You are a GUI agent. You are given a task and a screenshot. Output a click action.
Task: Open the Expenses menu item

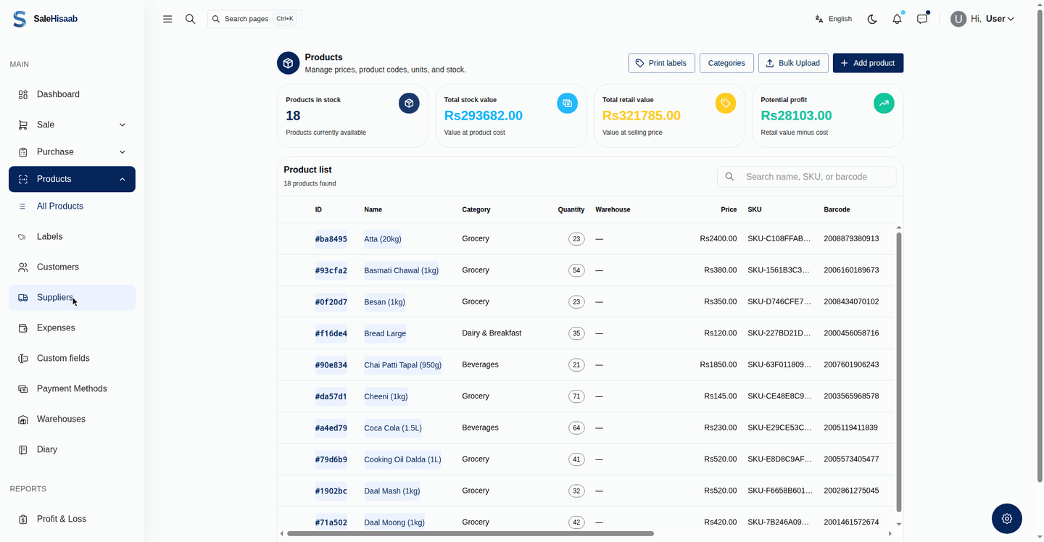pyautogui.click(x=72, y=328)
